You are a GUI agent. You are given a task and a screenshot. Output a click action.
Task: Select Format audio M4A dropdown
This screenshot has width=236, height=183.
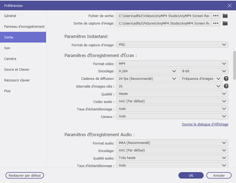pyautogui.click(x=172, y=143)
